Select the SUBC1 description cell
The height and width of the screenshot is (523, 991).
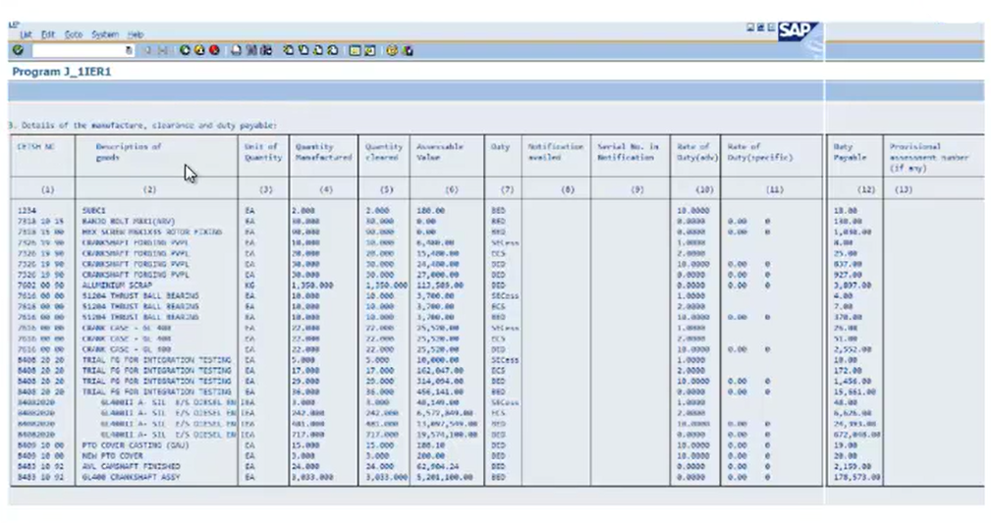(94, 210)
